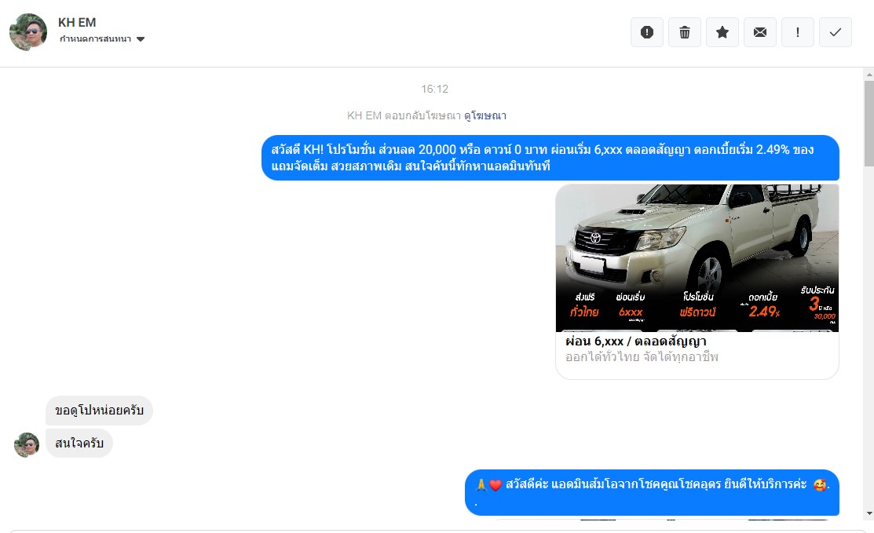The height and width of the screenshot is (533, 874).
Task: Star the conversation as follow up
Action: pos(722,32)
